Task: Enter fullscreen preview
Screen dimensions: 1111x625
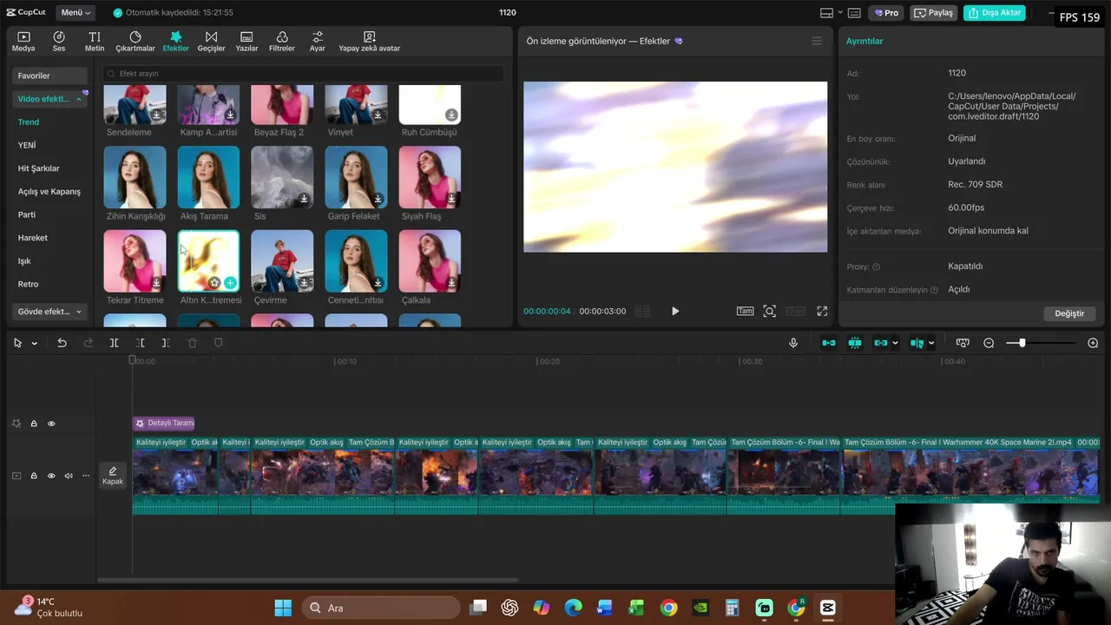Action: click(822, 311)
